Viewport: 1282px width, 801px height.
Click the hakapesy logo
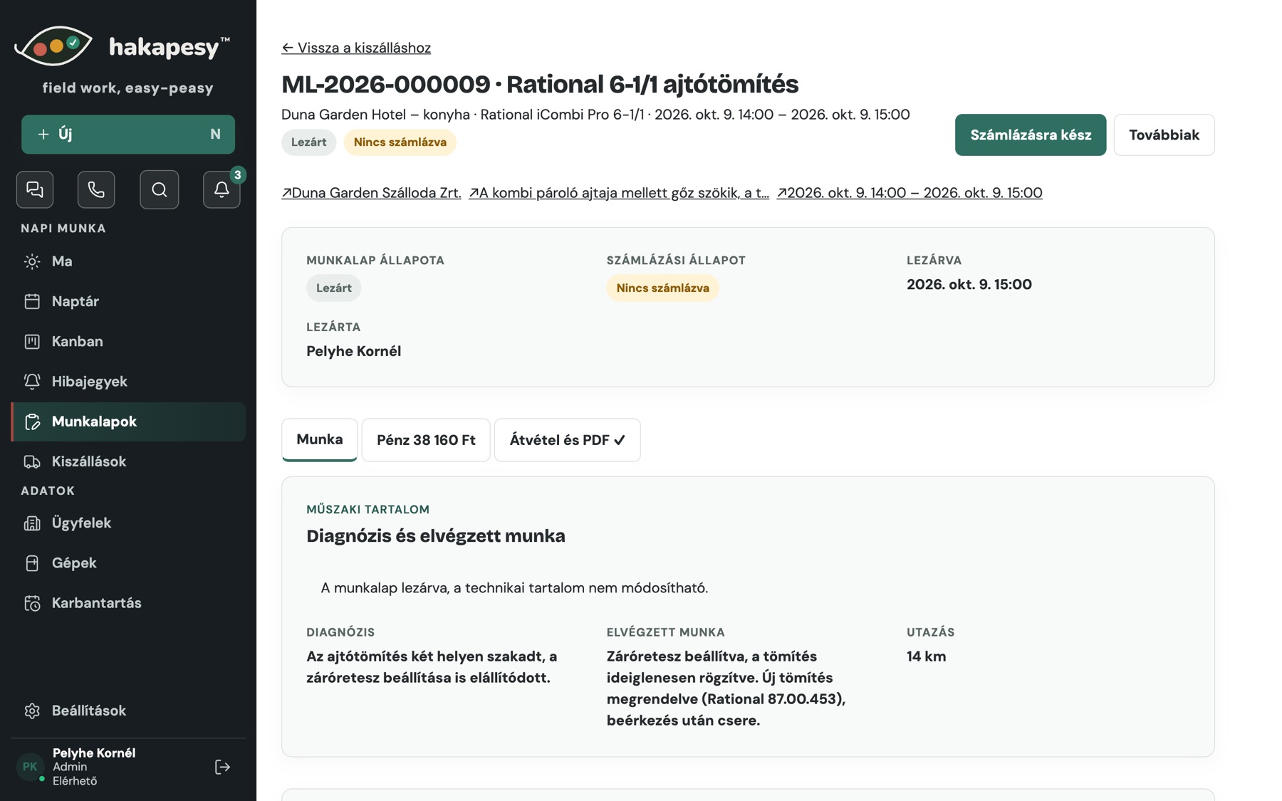[123, 47]
